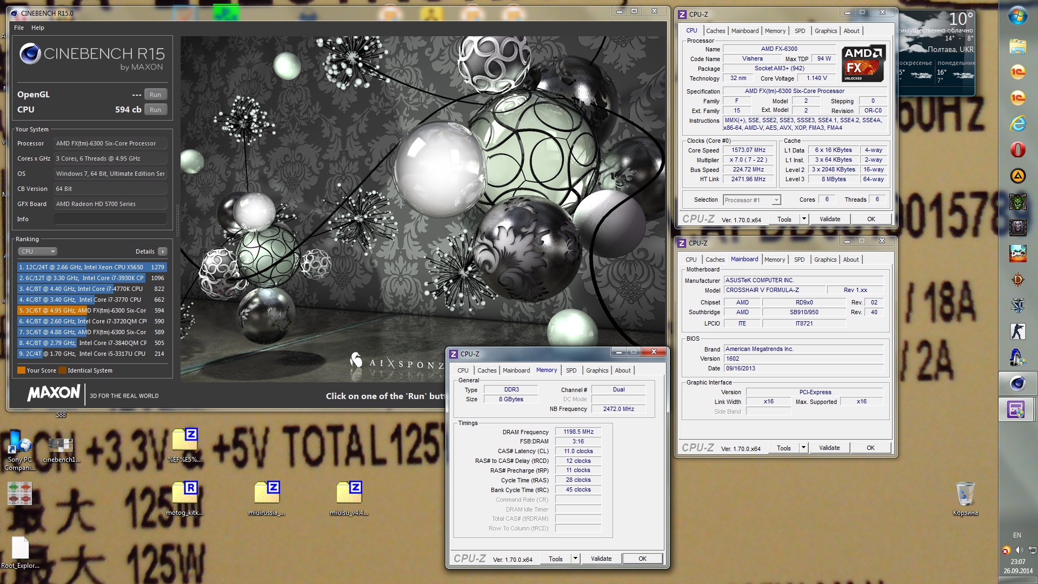The height and width of the screenshot is (584, 1038).
Task: Select ranking row Intel Xeon CPU X5650
Action: [x=92, y=267]
